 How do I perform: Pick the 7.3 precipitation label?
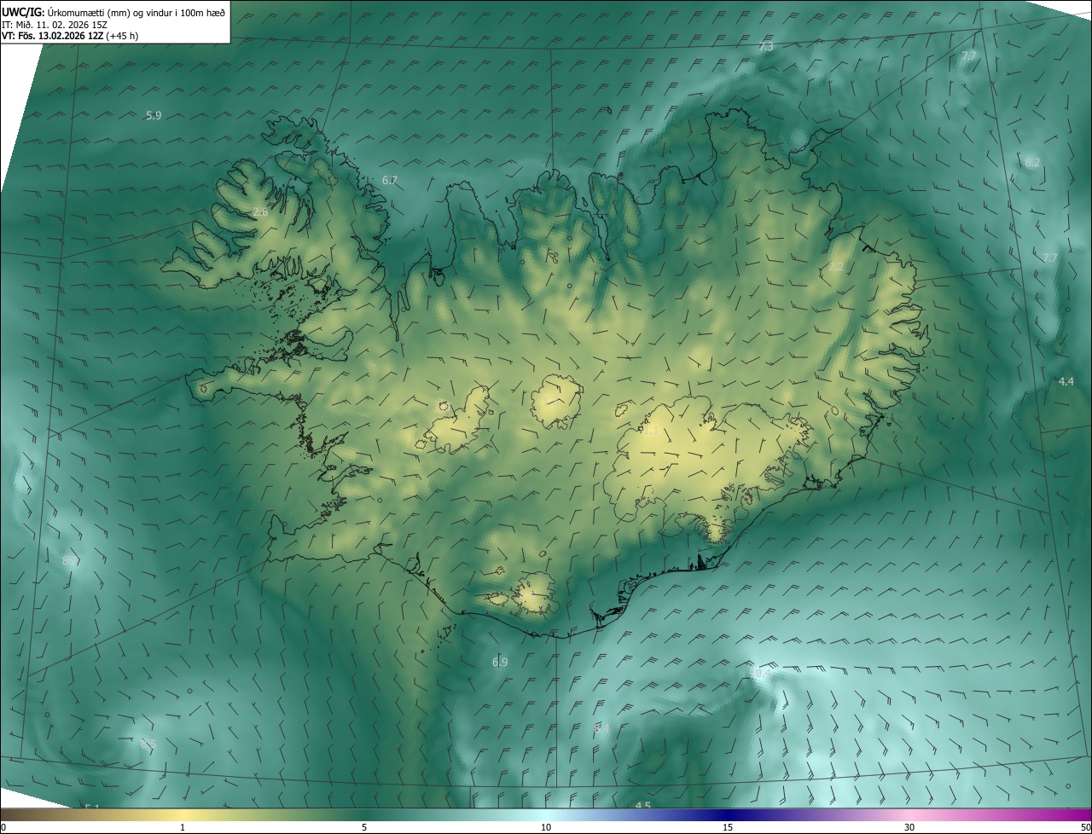[766, 46]
